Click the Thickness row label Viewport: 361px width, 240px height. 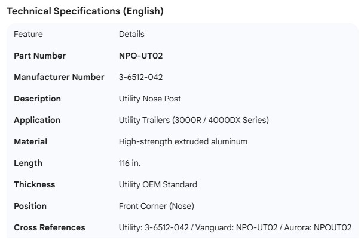click(35, 185)
